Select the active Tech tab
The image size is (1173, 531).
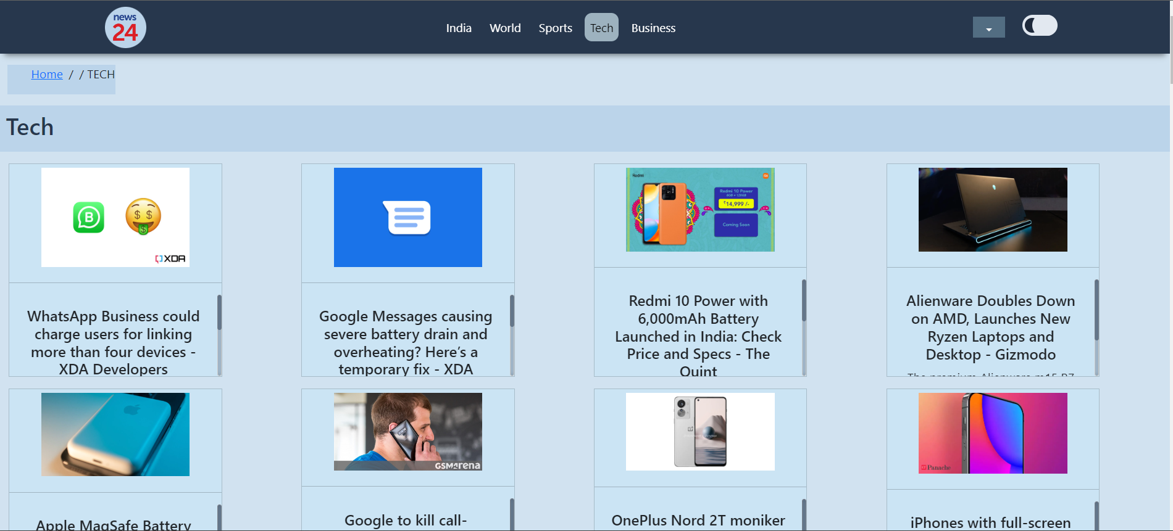[x=601, y=28]
